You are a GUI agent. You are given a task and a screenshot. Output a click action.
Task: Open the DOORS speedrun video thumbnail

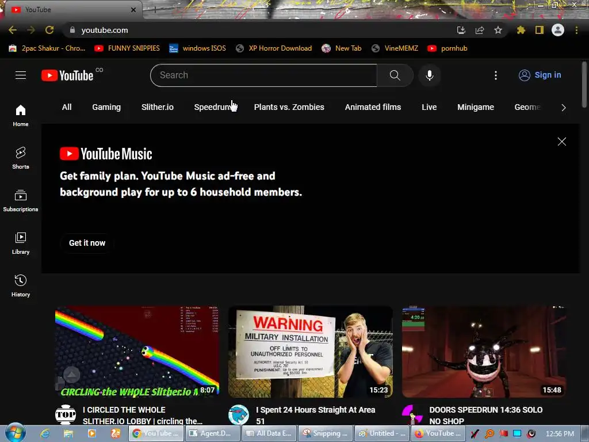(x=484, y=352)
